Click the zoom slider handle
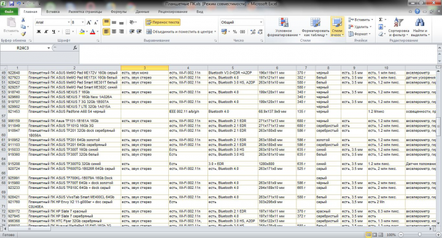 tap(420, 234)
